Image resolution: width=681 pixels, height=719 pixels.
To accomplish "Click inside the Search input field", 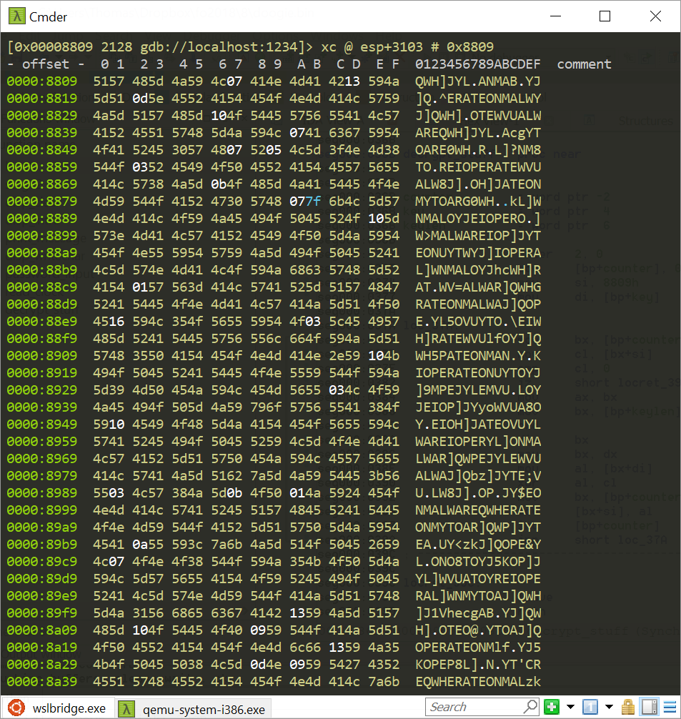I will point(472,706).
